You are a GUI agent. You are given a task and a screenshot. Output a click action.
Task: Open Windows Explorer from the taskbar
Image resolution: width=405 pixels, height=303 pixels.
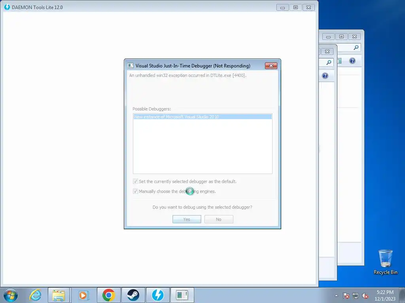pos(59,295)
